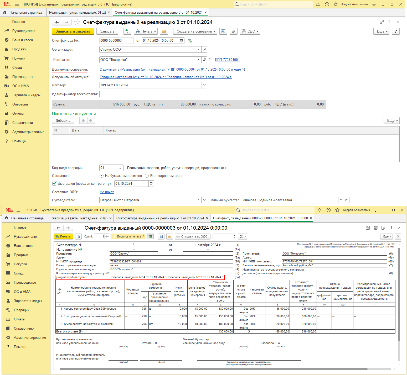Screen dimensions: 407x375
Task: Open the 'КПП 772701001' link
Action: [227, 60]
